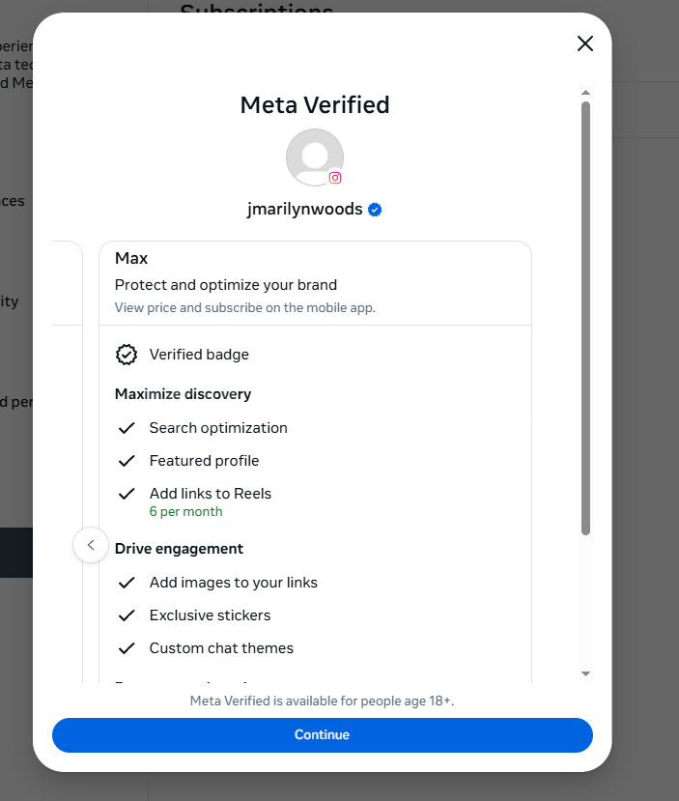Click the green "6 per month" note
The width and height of the screenshot is (679, 801).
(x=185, y=512)
